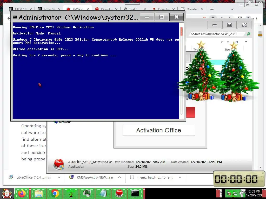Click Chrome page scrollbar down arrow

pyautogui.click(x=260, y=167)
